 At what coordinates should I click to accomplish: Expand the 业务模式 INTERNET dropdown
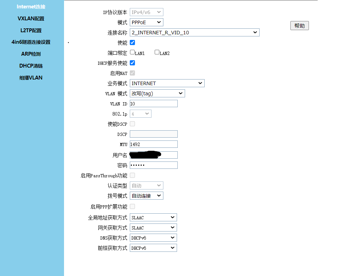[x=167, y=83]
